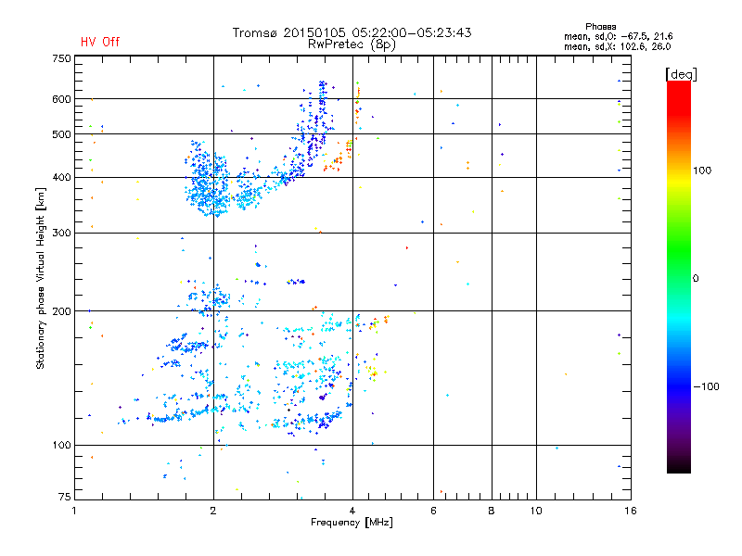Click the '2' frequency axis tick label

(213, 511)
